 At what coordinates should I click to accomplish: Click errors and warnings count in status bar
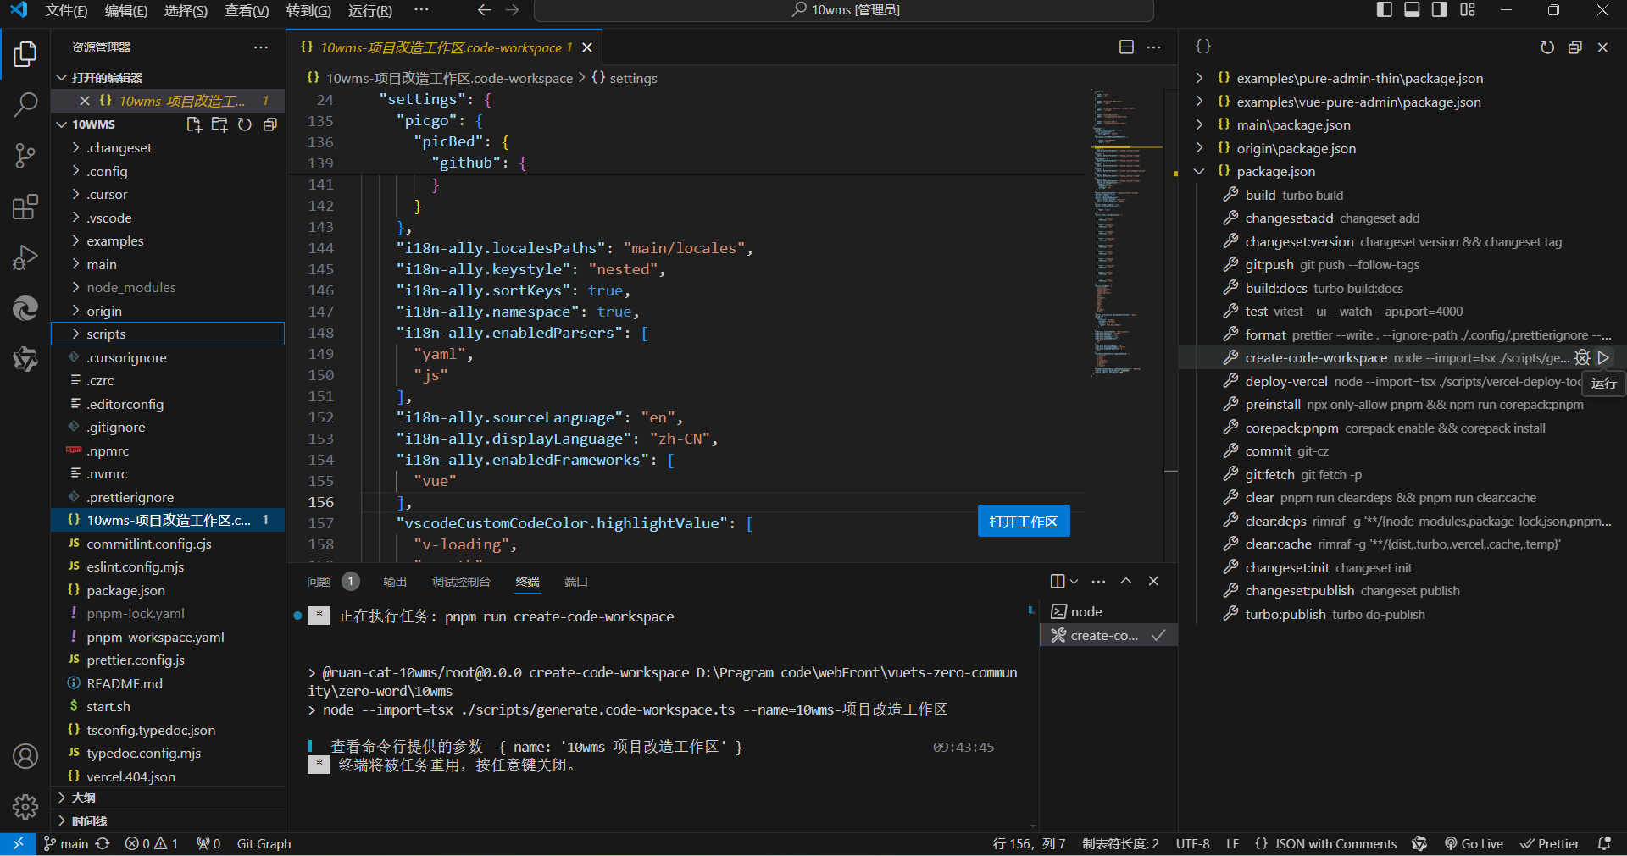[x=152, y=843]
